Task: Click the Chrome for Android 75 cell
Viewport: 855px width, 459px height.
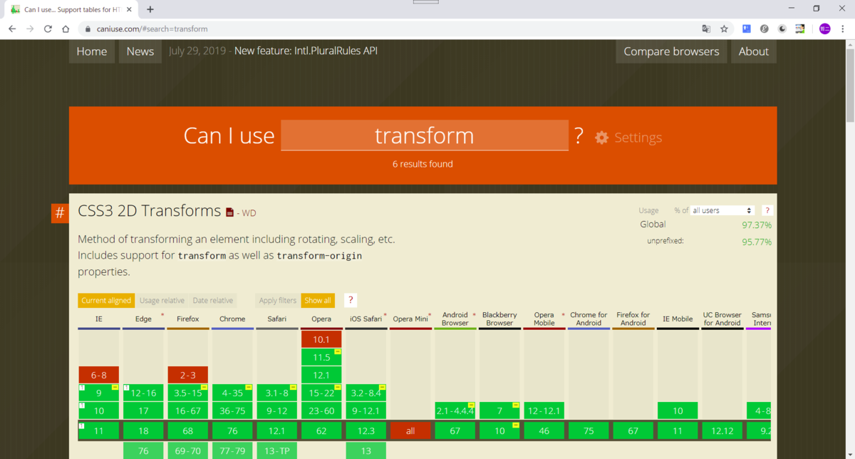Action: click(x=589, y=430)
